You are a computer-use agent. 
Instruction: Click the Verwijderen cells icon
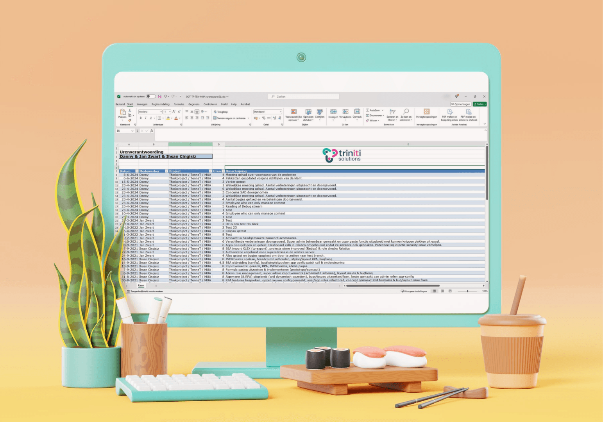345,111
